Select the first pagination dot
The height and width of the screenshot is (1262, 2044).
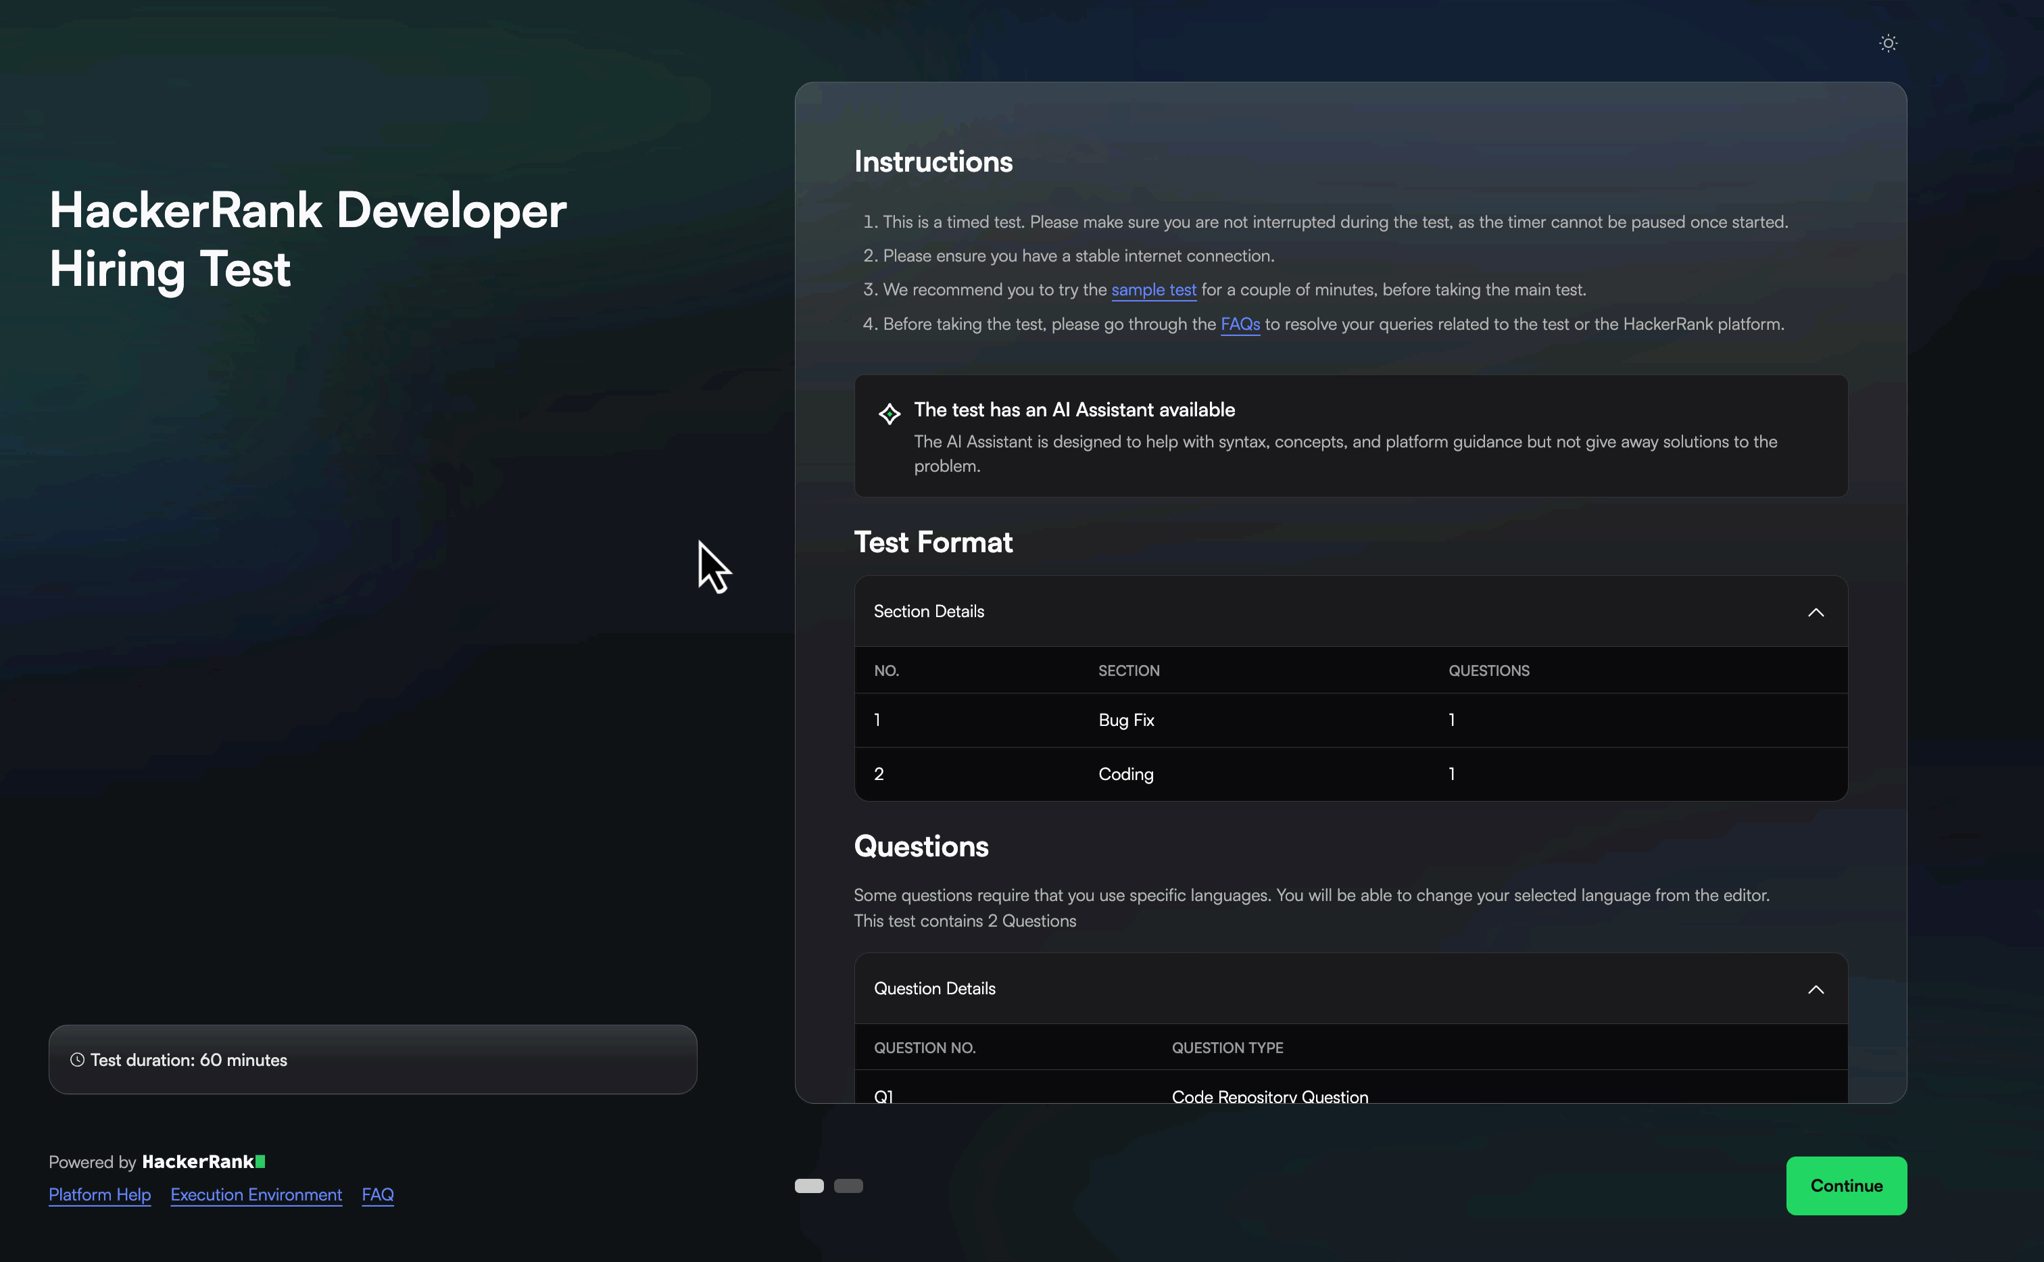coord(808,1184)
